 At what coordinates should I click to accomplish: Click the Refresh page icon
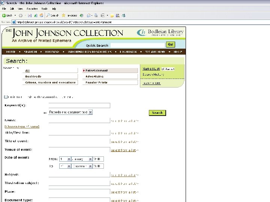pos(36,15)
